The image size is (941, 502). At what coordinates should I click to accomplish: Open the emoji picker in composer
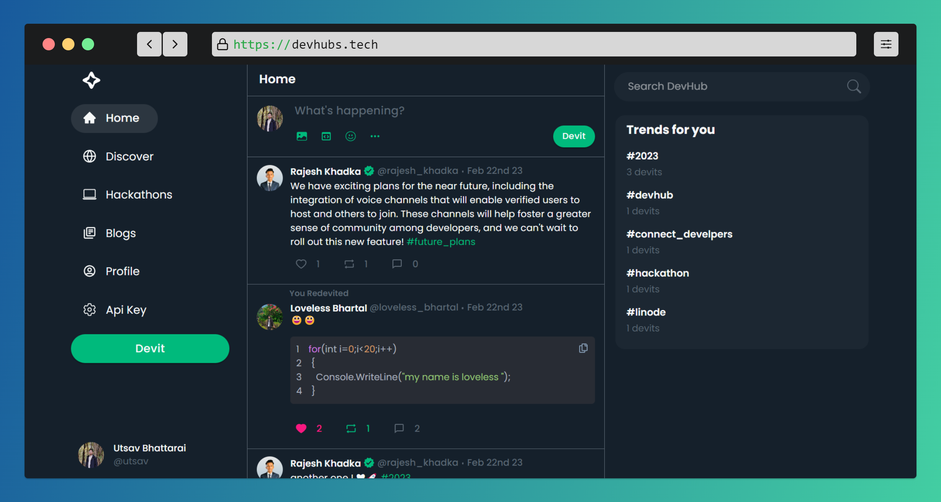[x=351, y=136]
